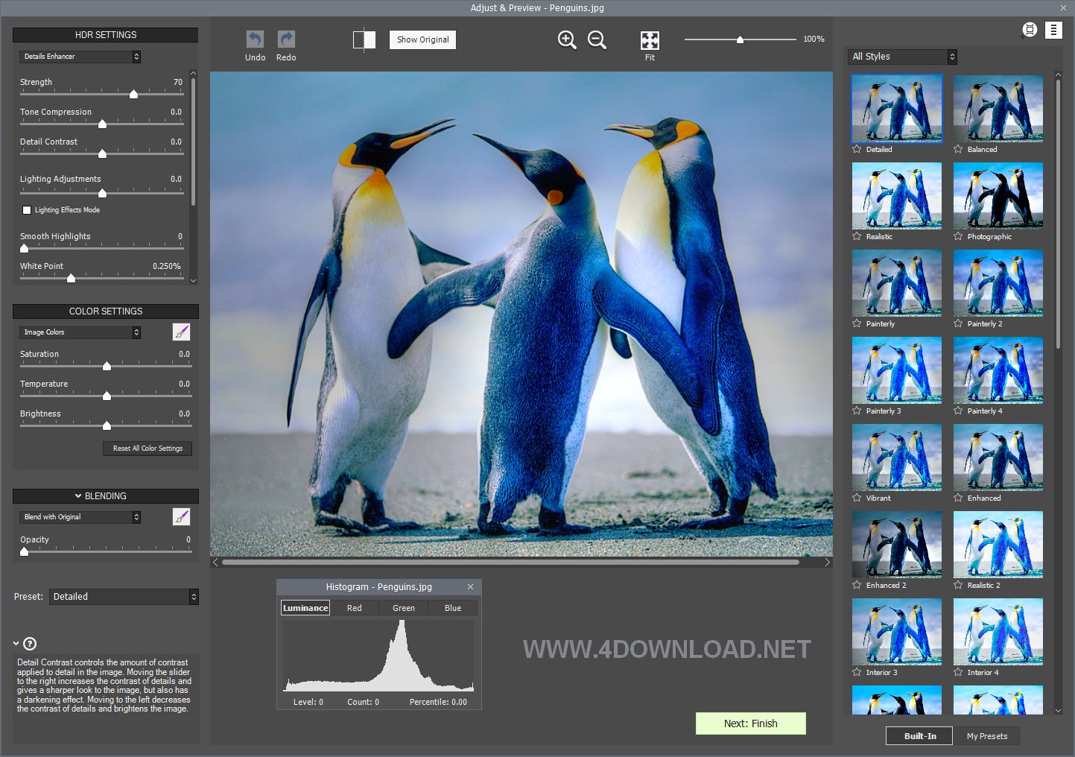The width and height of the screenshot is (1075, 757).
Task: Click the White Point slider handle
Action: point(71,278)
